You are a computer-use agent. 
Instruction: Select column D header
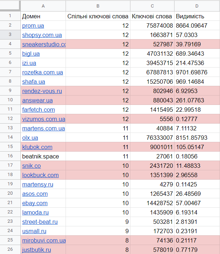pos(197,6)
